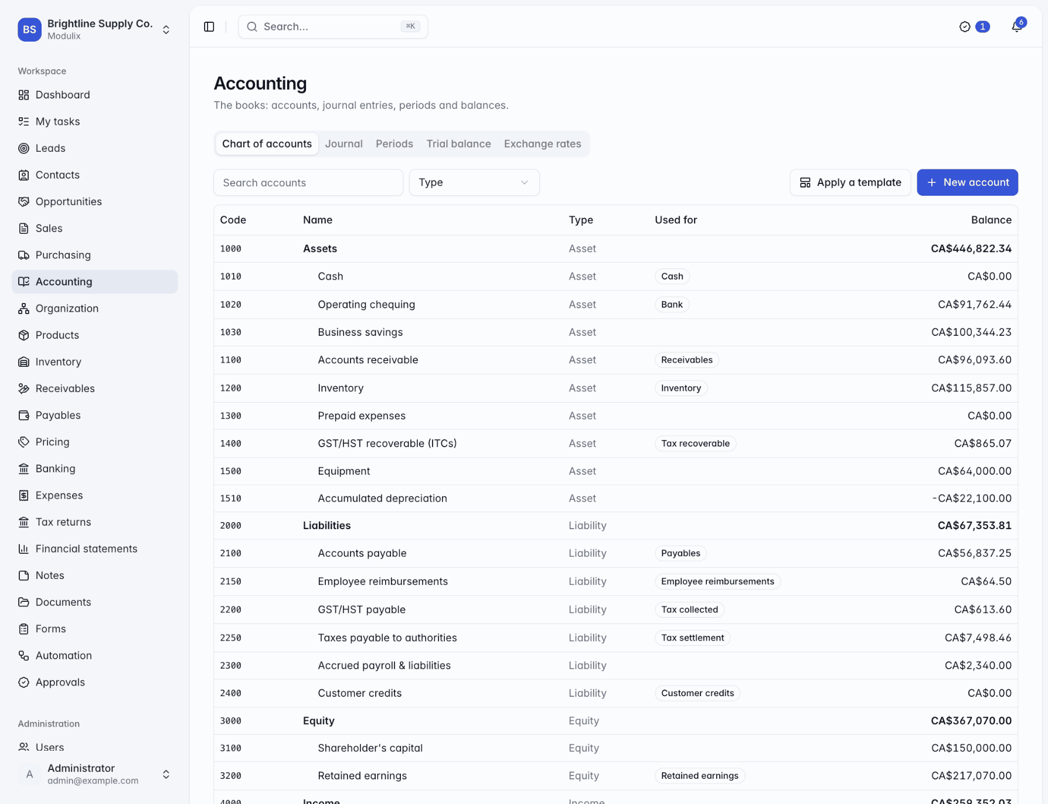Open Financial statements chart icon
Screen dimensions: 1048x804
pyautogui.click(x=23, y=549)
